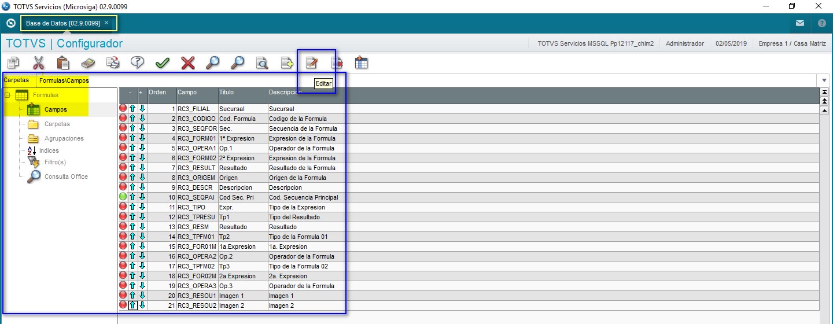The width and height of the screenshot is (833, 324).
Task: Select the RC3_FORM01 field cell
Action: coord(197,138)
